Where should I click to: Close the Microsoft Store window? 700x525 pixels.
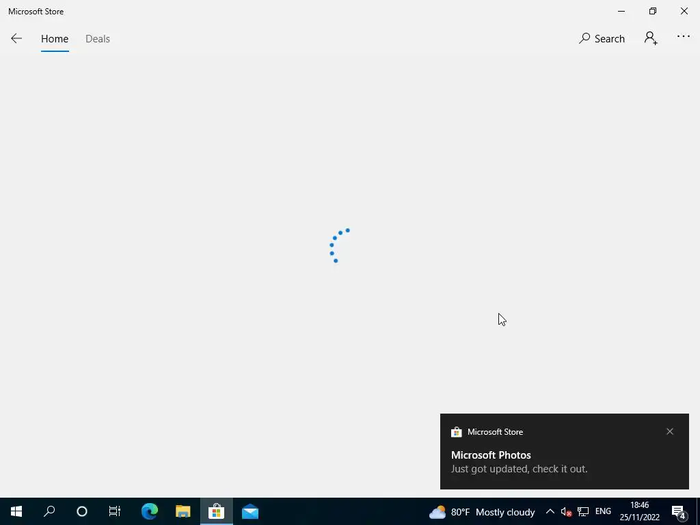point(684,11)
